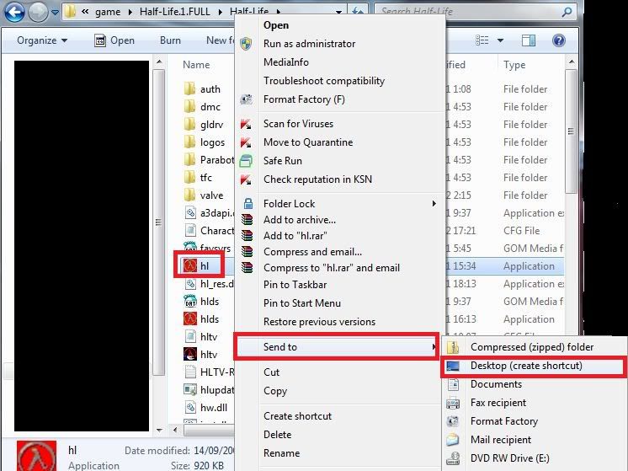Choose Add to "hl.rar"
This screenshot has height=471, width=628.
[x=295, y=236]
